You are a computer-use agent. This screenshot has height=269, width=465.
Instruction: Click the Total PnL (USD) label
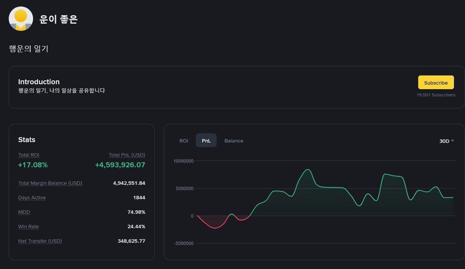tap(127, 155)
